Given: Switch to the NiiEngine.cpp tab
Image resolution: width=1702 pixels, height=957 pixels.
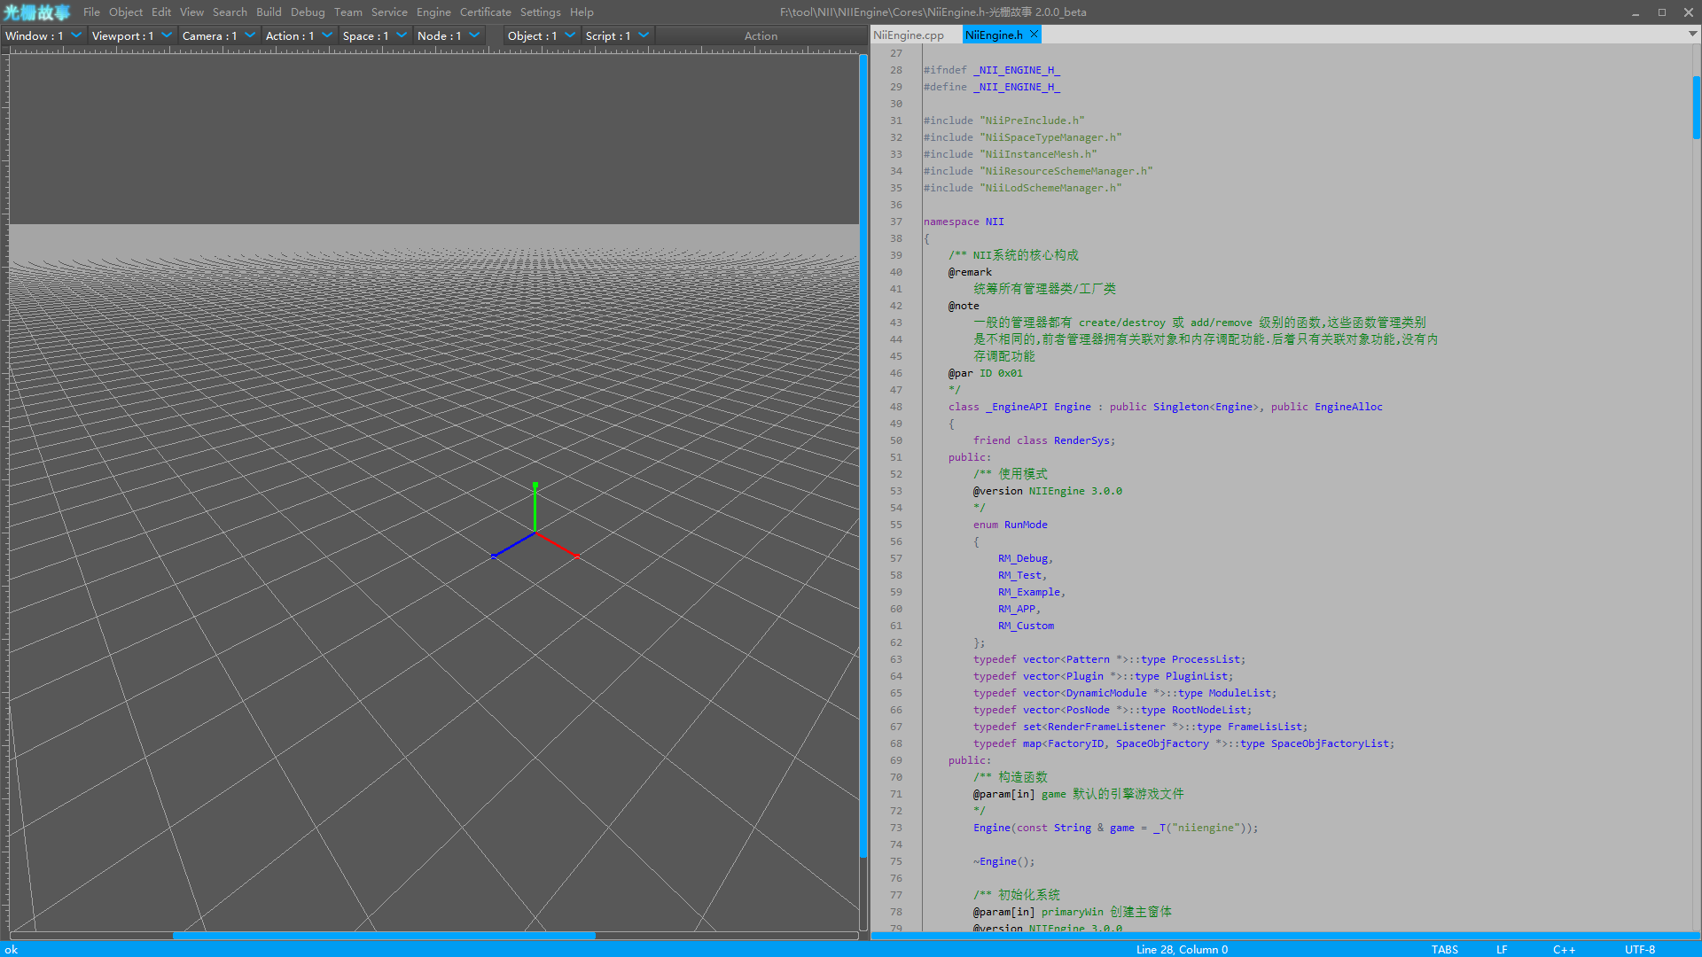Looking at the screenshot, I should (909, 35).
